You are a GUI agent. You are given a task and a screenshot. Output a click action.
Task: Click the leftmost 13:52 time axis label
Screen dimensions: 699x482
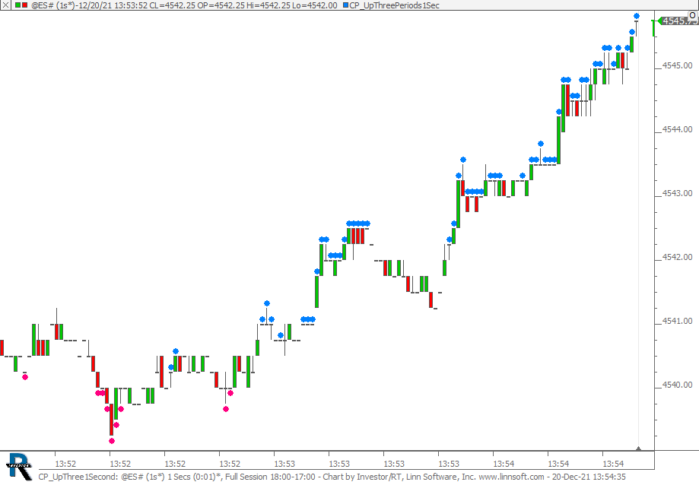(66, 464)
